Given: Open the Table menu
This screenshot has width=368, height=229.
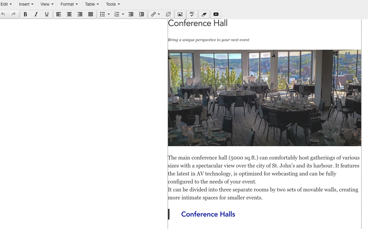Looking at the screenshot, I should pos(92,4).
